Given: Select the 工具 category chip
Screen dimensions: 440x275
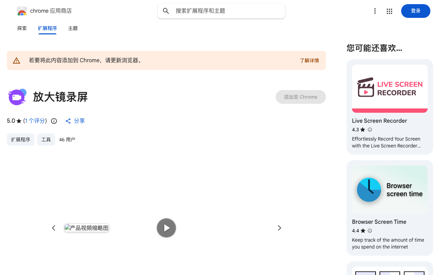Looking at the screenshot, I should (x=46, y=140).
